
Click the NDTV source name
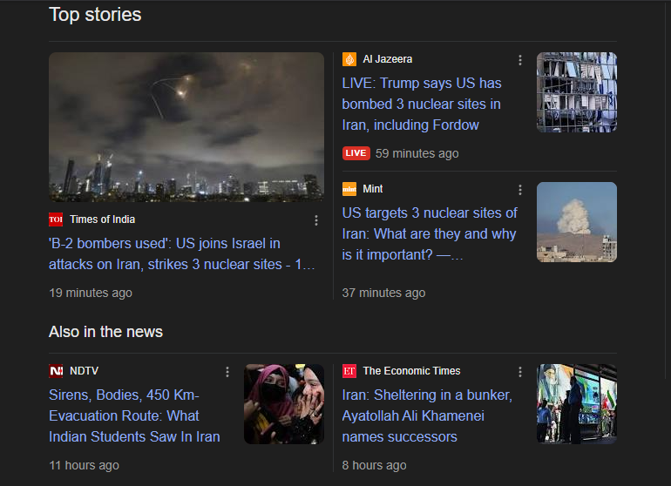84,371
